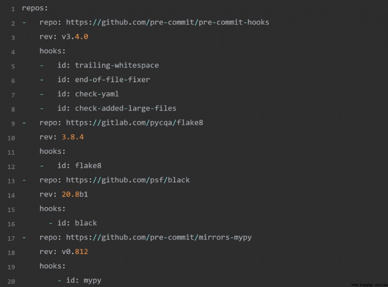Click line number 1 in gutter
This screenshot has width=388, height=287.
click(x=13, y=9)
